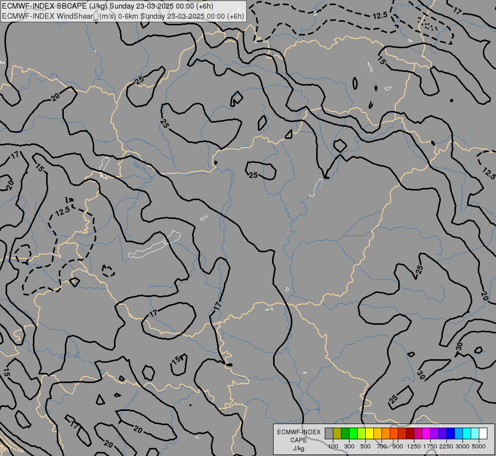Click the legend value label 5000

pos(479,446)
